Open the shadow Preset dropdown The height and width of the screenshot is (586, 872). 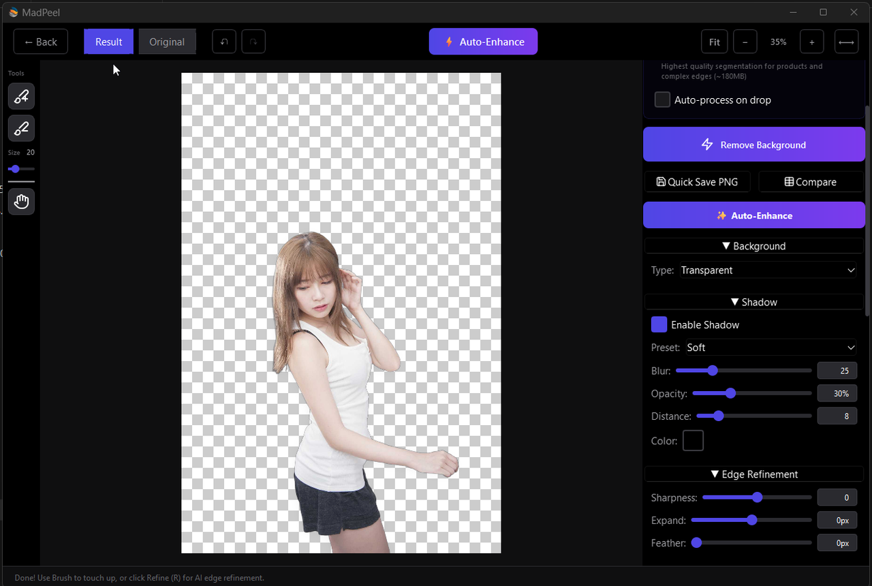(771, 348)
